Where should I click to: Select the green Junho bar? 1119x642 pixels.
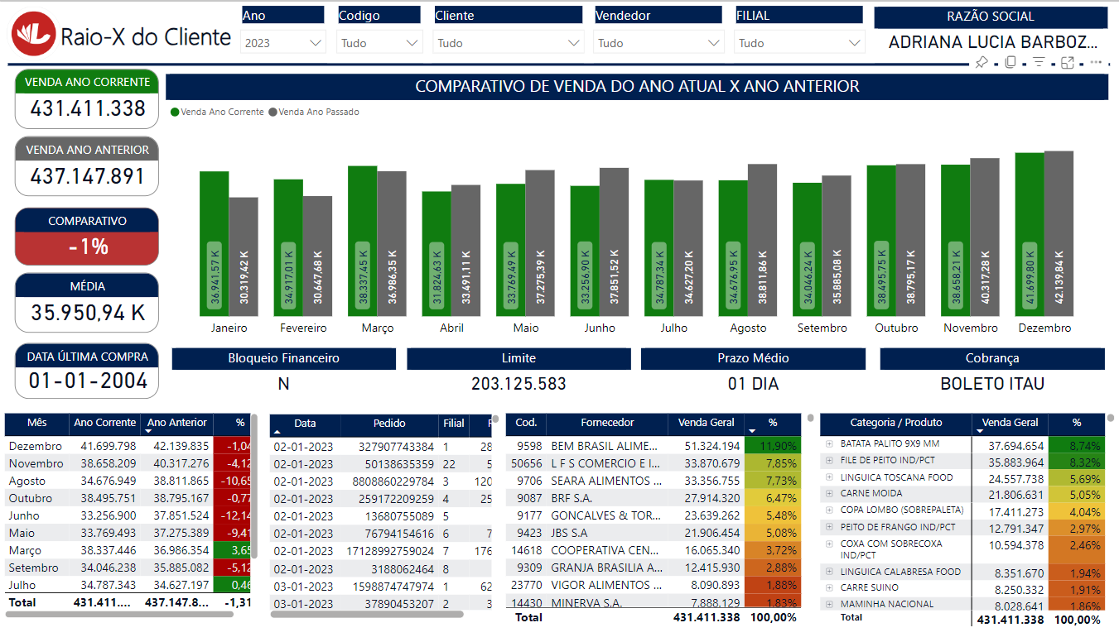point(585,251)
